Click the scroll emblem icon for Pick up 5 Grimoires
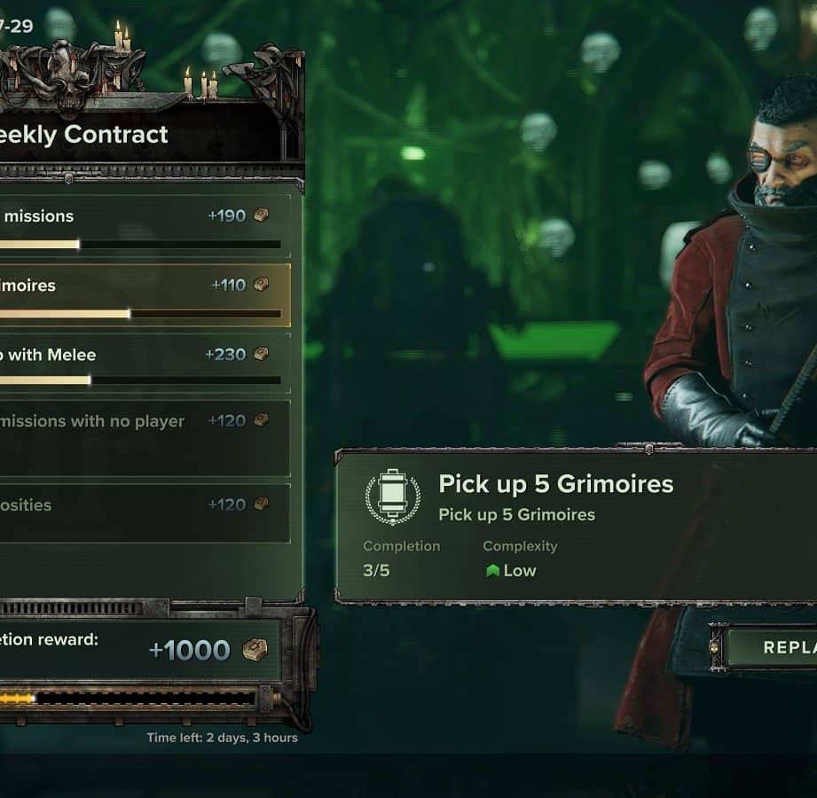The image size is (817, 798). [393, 497]
